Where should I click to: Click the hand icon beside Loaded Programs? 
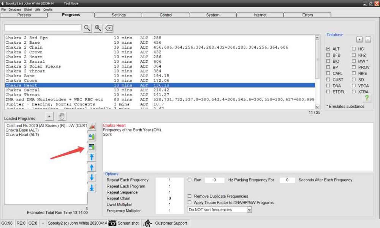[x=62, y=116]
